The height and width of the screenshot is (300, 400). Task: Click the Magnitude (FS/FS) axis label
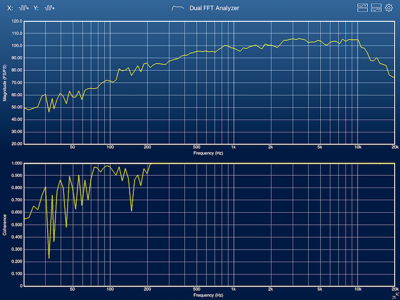[5, 83]
